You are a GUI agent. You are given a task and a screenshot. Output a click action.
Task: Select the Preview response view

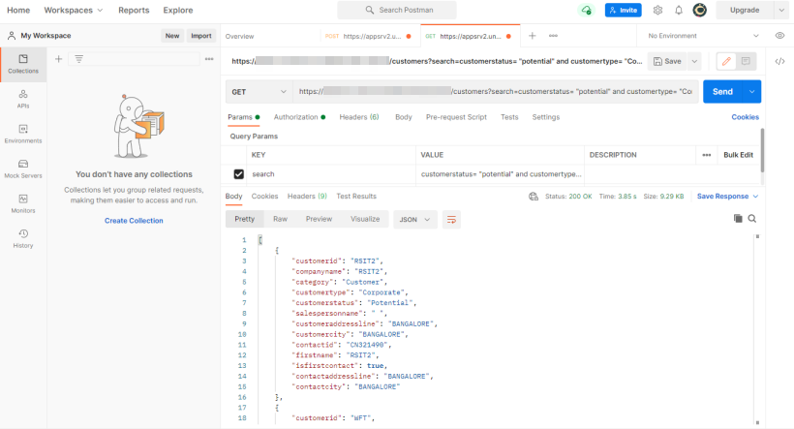319,219
